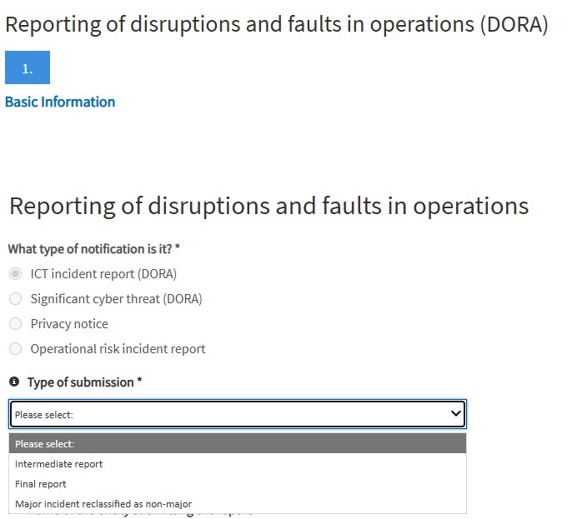Screen dimensions: 572x519
Task: Choose the Significant cyber threat (DORA) radio button
Action: pyautogui.click(x=15, y=299)
